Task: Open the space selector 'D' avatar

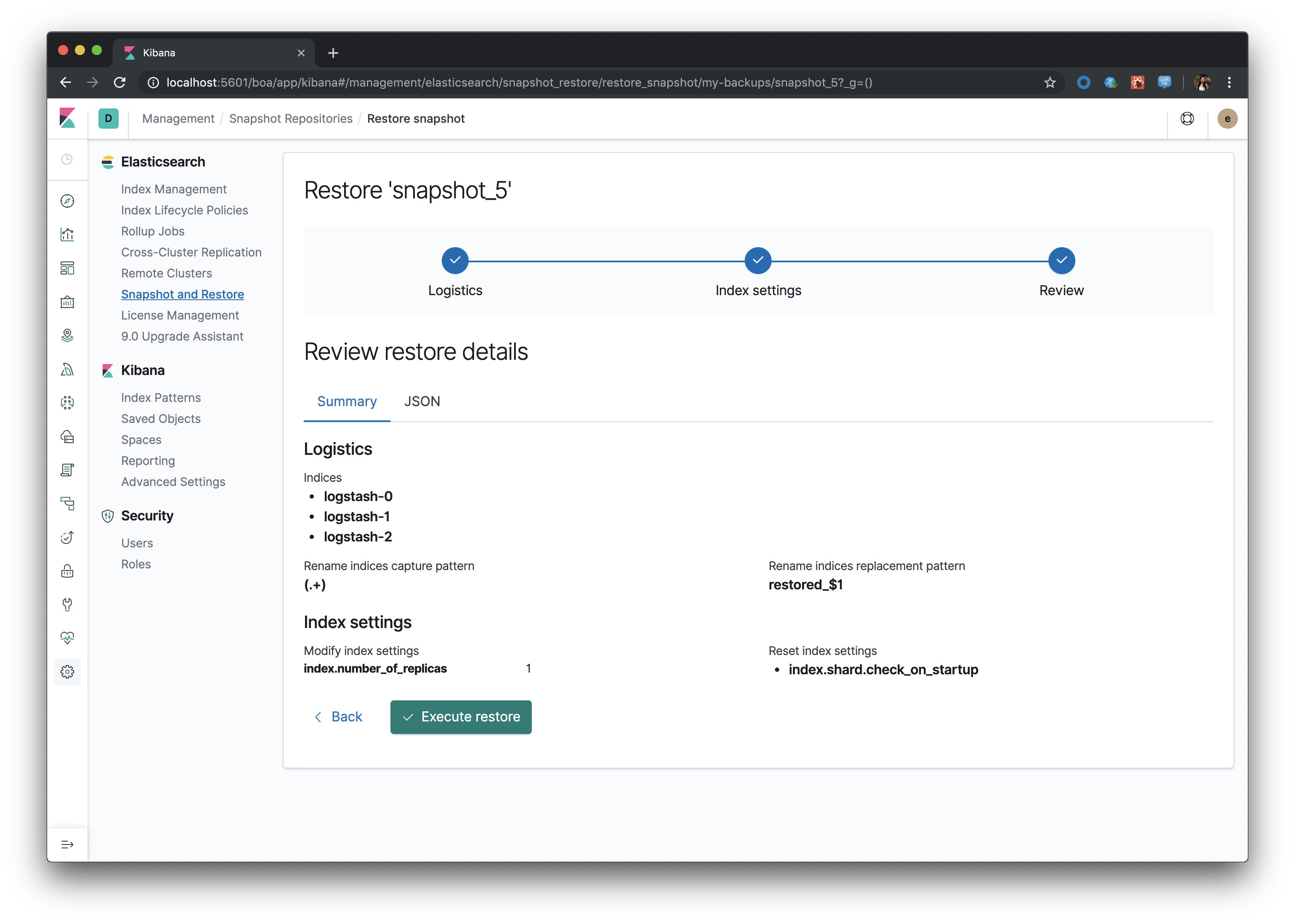Action: click(x=108, y=119)
